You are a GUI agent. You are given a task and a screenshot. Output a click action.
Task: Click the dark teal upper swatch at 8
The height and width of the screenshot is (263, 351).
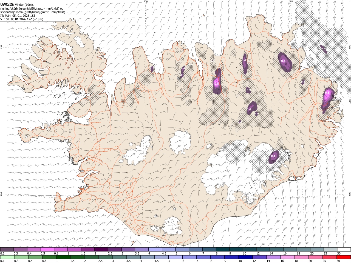pyautogui.click(x=222, y=250)
